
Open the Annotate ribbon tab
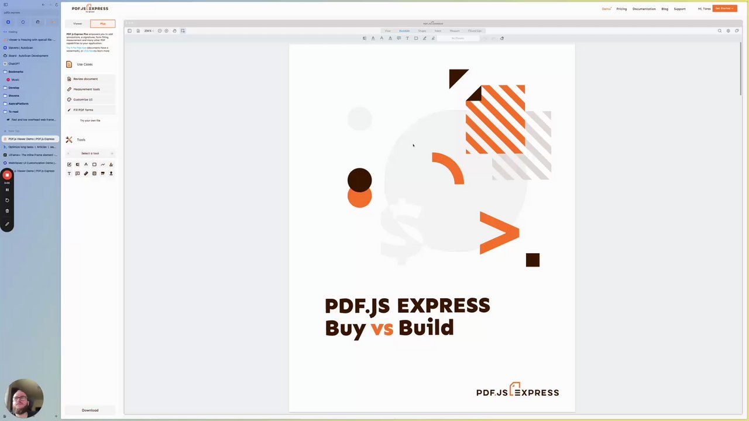404,31
